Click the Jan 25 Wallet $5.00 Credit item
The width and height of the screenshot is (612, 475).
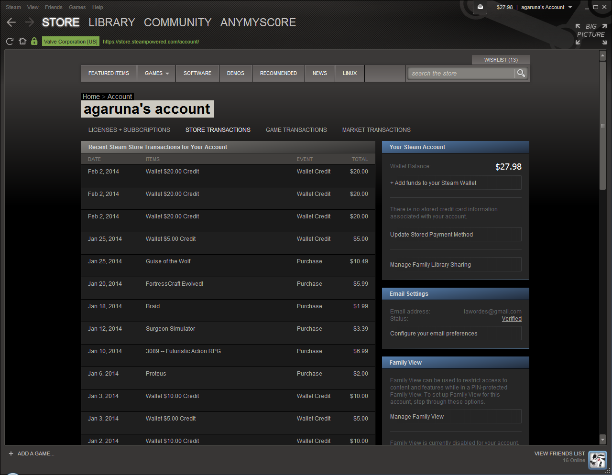pyautogui.click(x=171, y=238)
